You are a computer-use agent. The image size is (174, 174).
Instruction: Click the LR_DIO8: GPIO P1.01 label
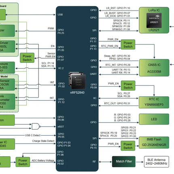coord(118,16)
